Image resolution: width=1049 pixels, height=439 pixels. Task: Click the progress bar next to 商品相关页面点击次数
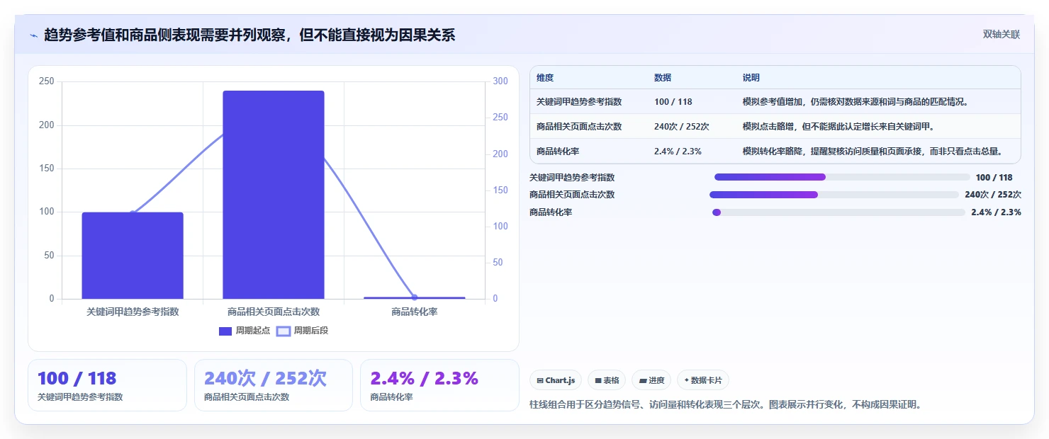[x=834, y=195]
